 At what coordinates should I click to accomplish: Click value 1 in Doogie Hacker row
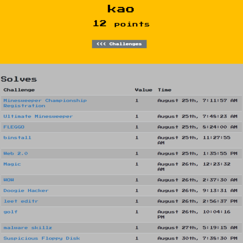[137, 190]
